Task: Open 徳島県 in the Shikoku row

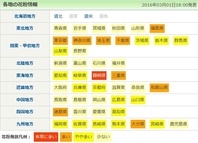Action: (x=60, y=112)
